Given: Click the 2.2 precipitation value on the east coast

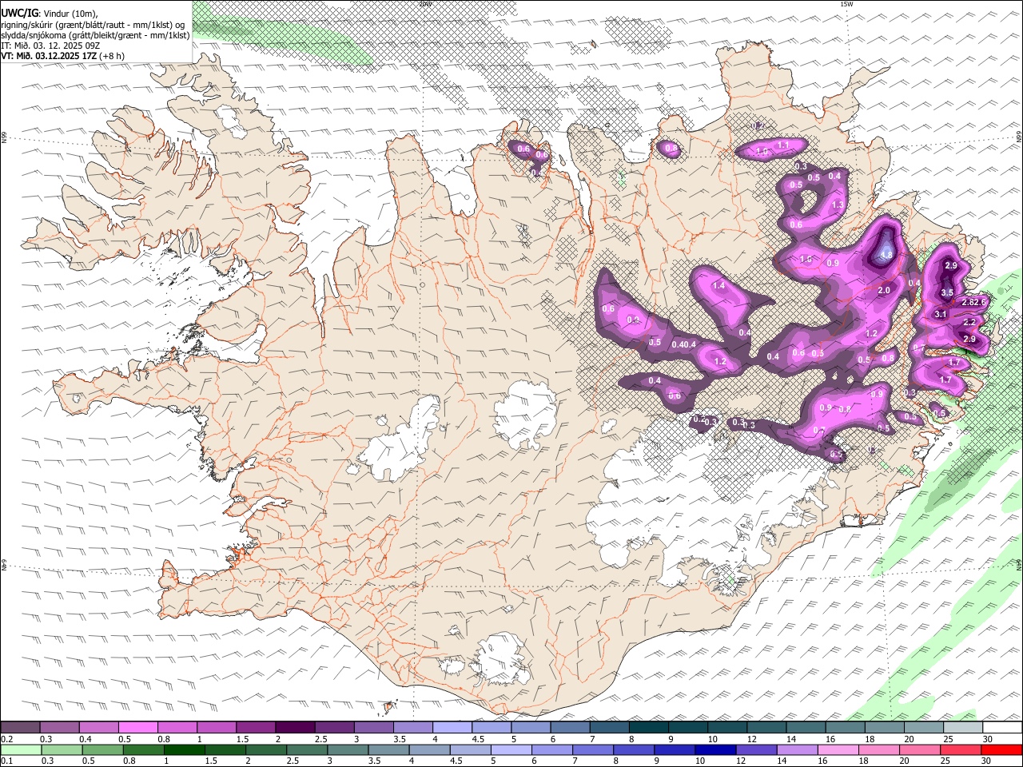Looking at the screenshot, I should coord(969,322).
